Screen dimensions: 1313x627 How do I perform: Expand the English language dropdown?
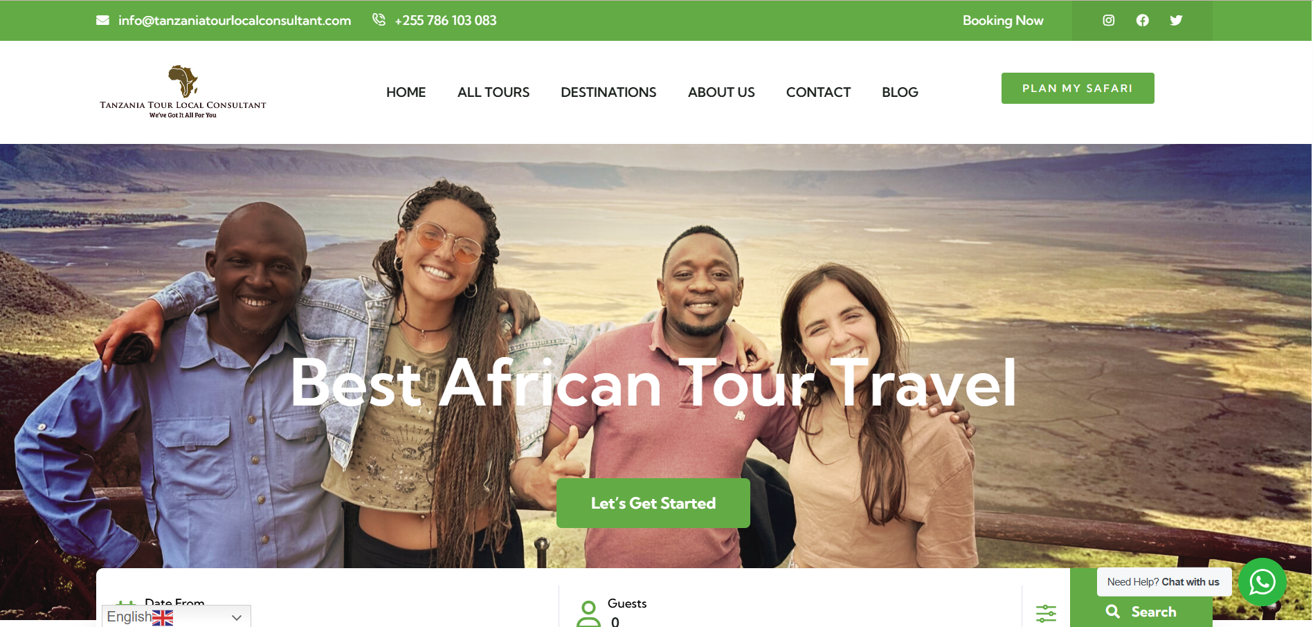(x=176, y=617)
